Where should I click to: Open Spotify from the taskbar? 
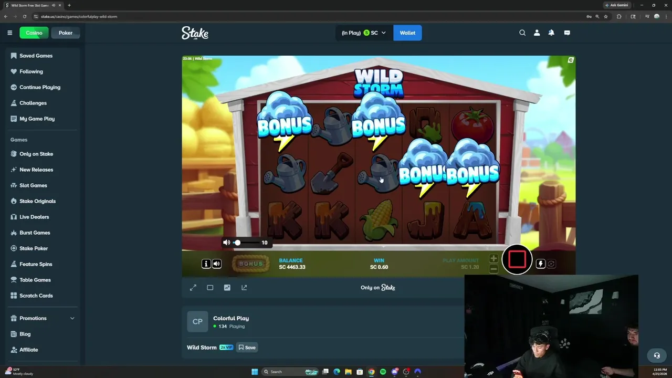point(383,372)
